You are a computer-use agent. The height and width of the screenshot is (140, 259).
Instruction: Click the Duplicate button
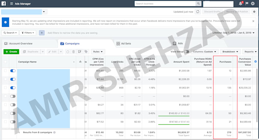click(31, 52)
